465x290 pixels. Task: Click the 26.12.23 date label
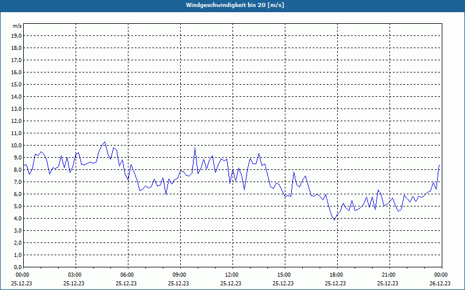click(x=440, y=283)
